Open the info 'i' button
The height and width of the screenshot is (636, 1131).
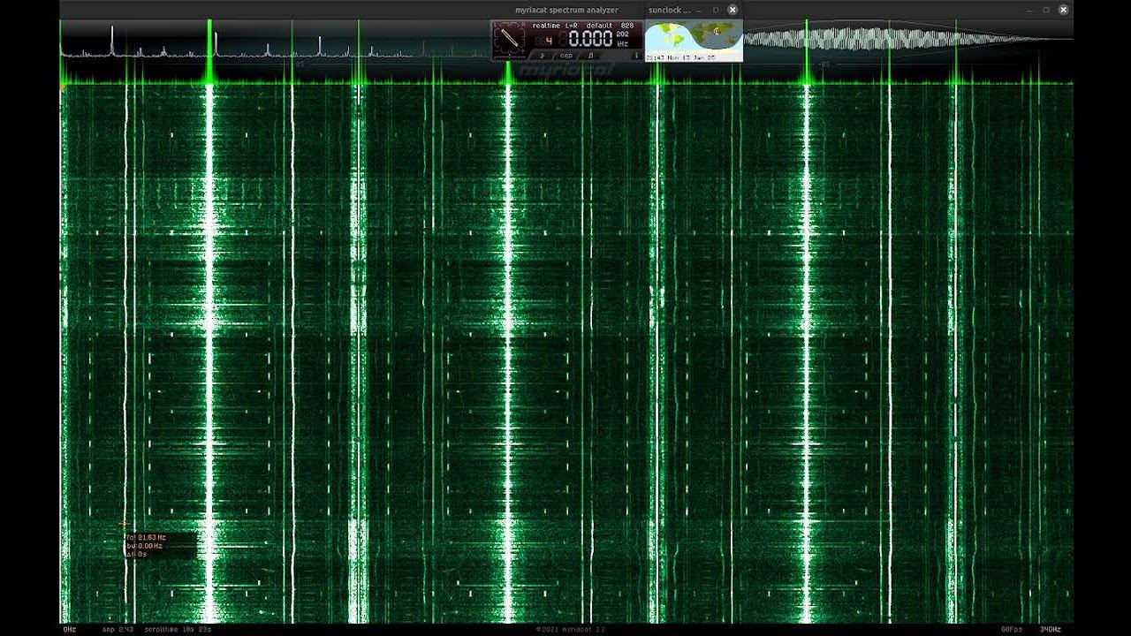pyautogui.click(x=636, y=56)
